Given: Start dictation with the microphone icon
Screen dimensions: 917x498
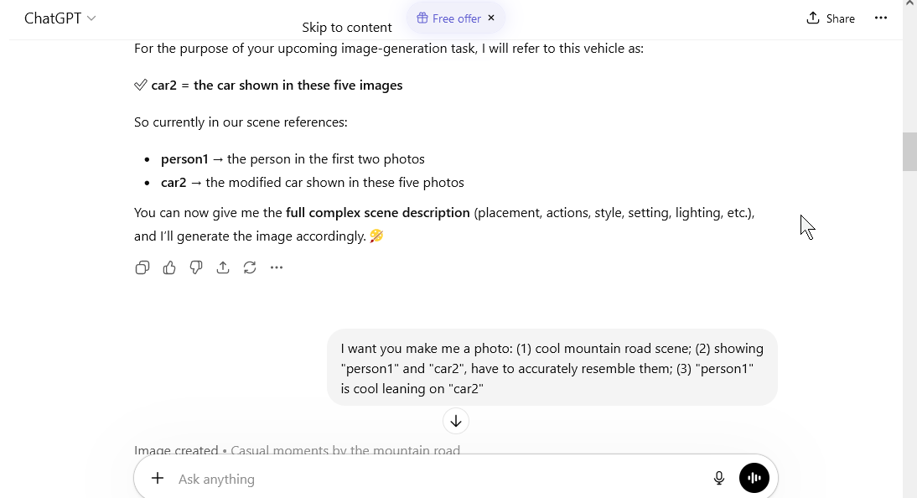Looking at the screenshot, I should coord(718,478).
